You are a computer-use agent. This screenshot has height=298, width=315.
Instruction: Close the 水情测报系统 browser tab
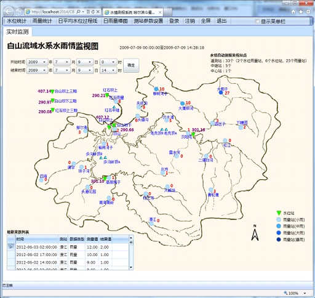coord(160,12)
